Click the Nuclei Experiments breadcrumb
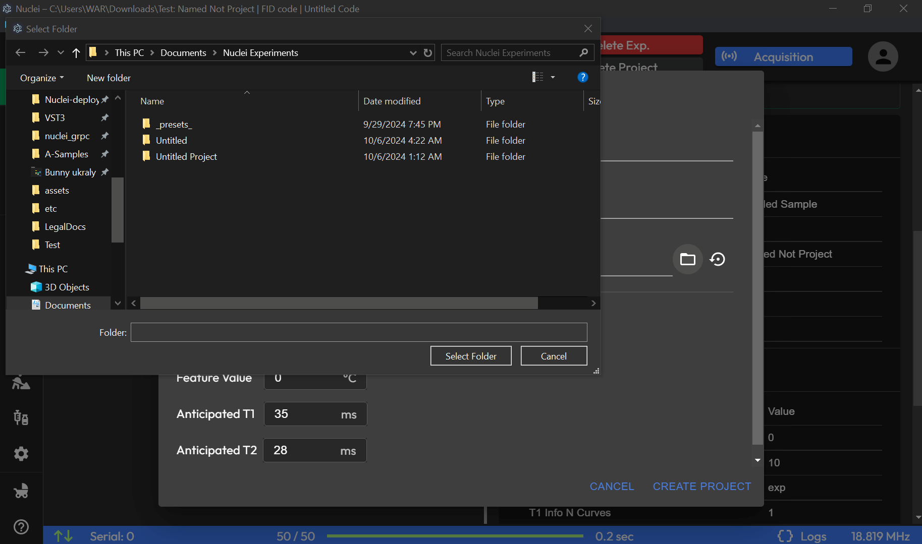Screen dimensions: 922x544 tap(260, 52)
